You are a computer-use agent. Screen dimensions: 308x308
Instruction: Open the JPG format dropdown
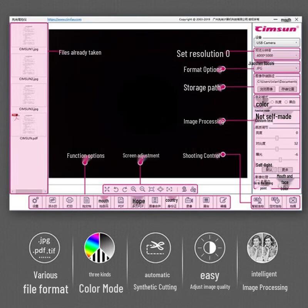[x=277, y=69]
